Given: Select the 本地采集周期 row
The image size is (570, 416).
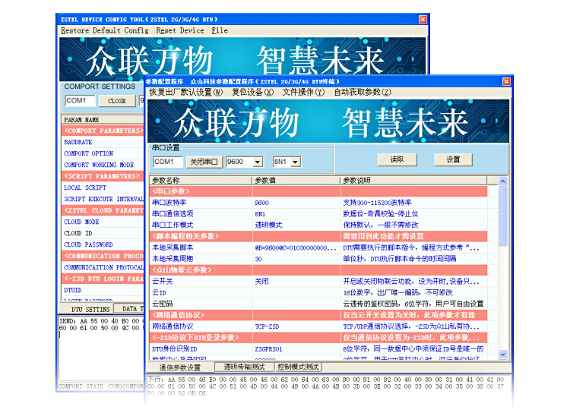Looking at the screenshot, I should 318,259.
